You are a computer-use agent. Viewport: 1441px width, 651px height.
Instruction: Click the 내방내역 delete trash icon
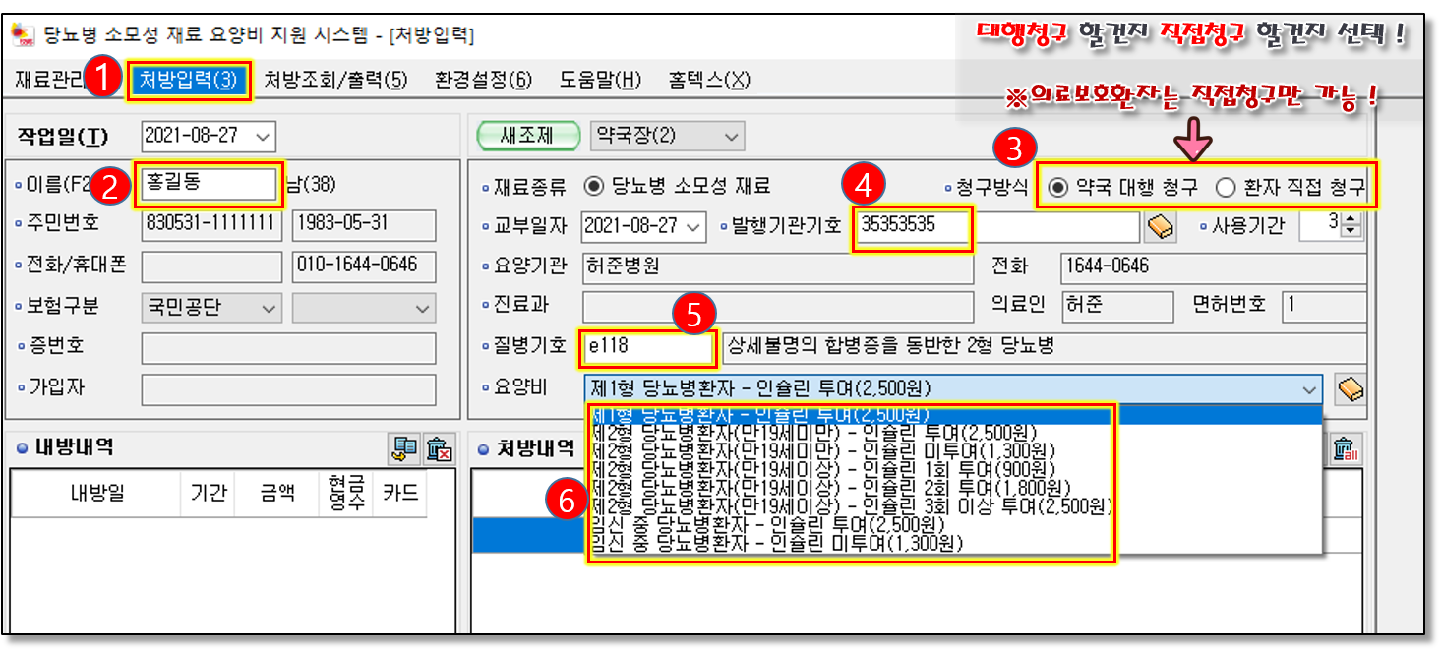coord(439,449)
